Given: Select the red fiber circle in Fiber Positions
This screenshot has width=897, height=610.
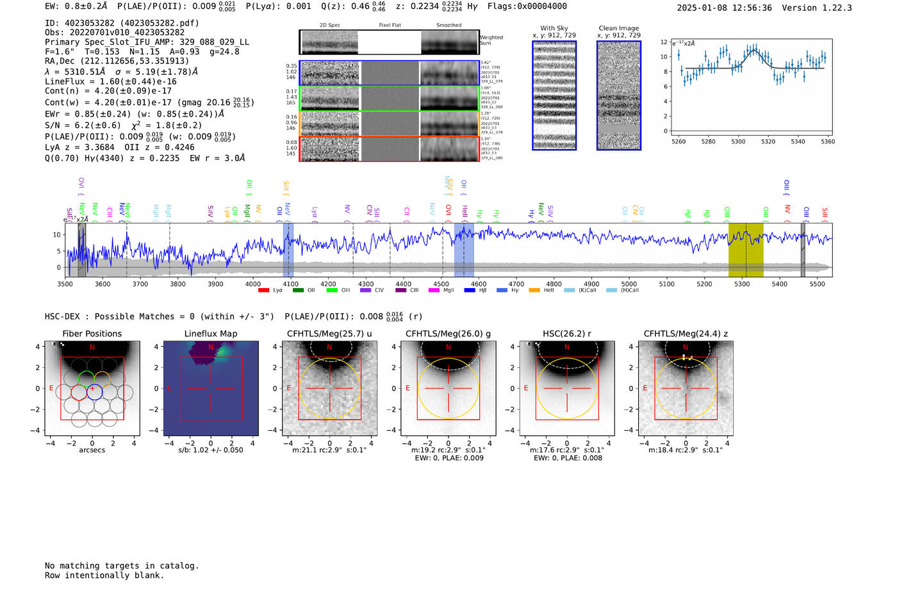Looking at the screenshot, I should click(x=79, y=392).
